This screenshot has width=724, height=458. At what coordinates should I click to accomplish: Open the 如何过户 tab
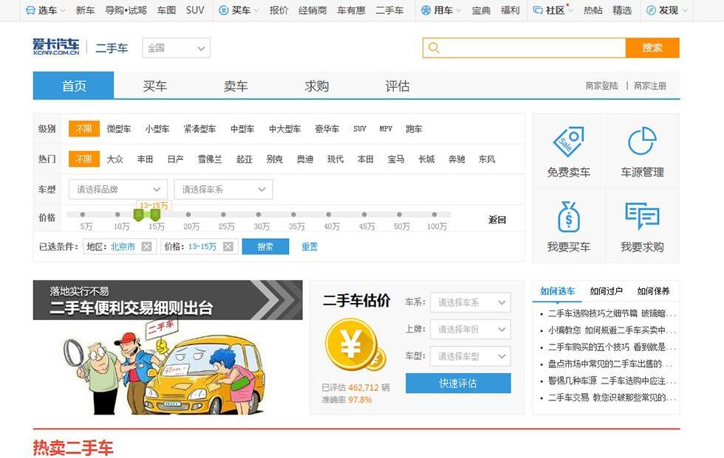click(606, 291)
